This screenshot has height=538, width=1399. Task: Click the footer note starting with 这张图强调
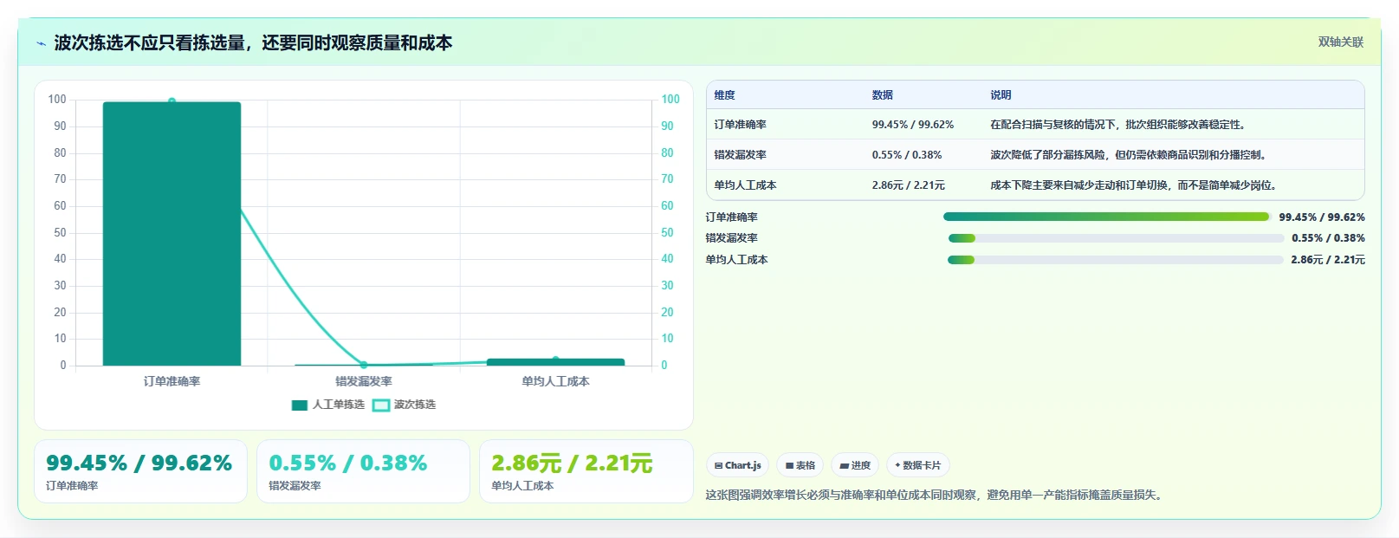pyautogui.click(x=936, y=496)
